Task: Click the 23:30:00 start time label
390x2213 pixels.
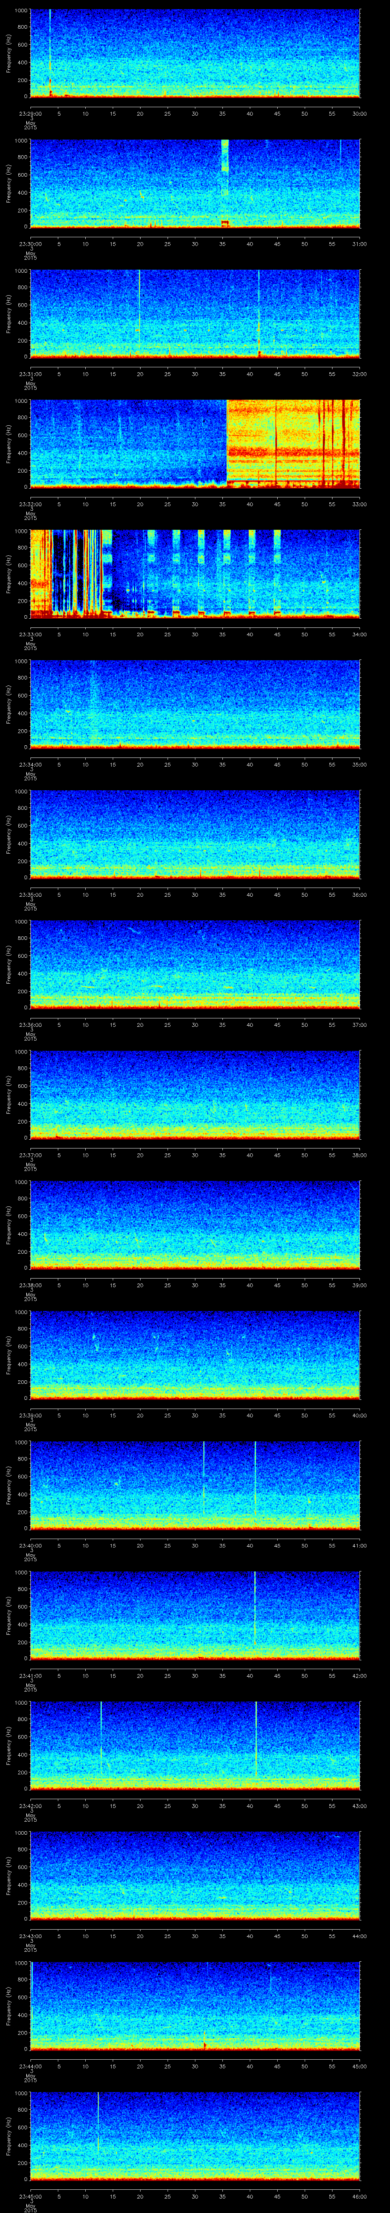Action: click(30, 244)
